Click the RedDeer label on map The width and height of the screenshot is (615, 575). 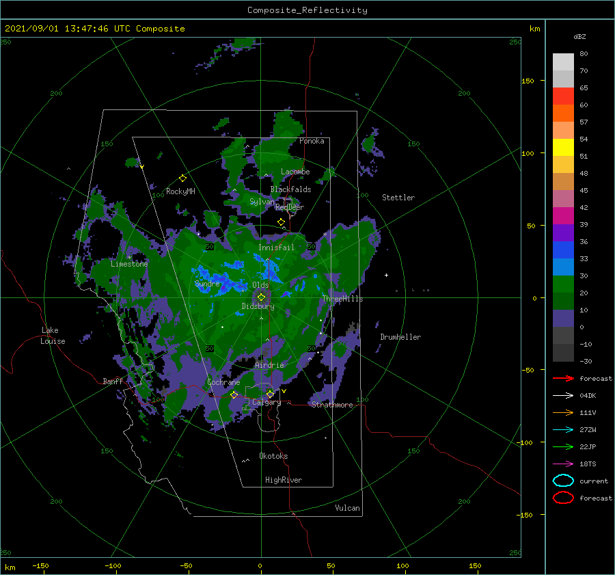(290, 207)
